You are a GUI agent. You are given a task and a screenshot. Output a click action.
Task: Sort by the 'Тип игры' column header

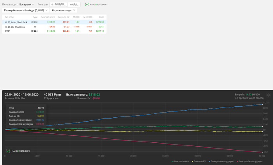tap(9, 17)
